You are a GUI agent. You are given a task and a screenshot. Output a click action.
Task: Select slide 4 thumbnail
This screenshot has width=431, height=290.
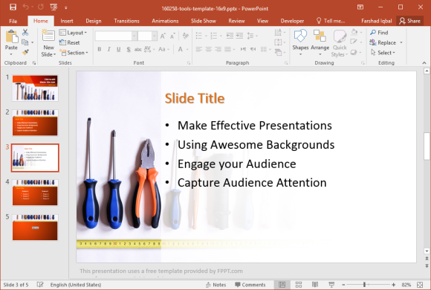point(35,193)
